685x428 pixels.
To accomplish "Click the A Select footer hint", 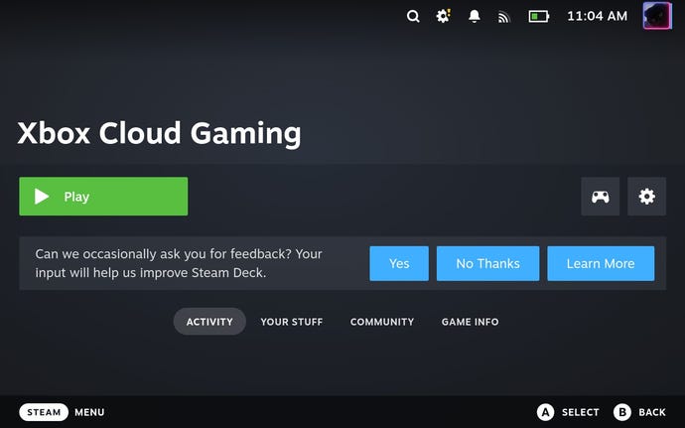I will [568, 412].
